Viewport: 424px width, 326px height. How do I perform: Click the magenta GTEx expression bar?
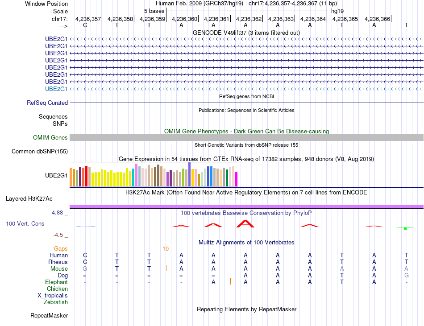(x=237, y=179)
